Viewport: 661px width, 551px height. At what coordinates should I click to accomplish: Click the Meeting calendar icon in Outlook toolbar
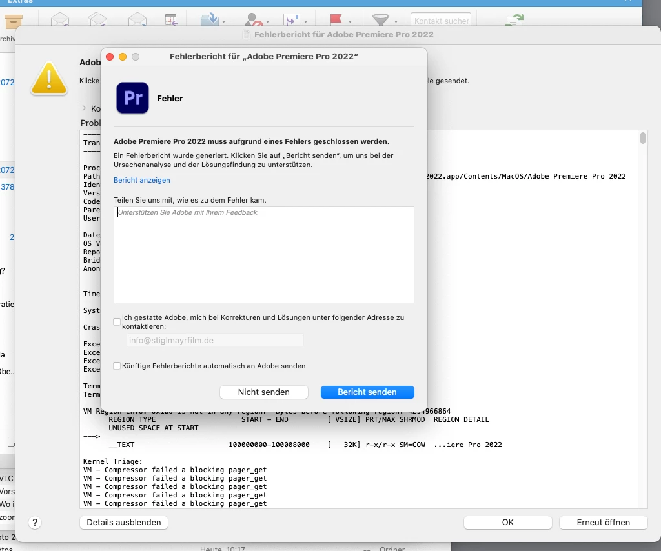click(x=171, y=20)
